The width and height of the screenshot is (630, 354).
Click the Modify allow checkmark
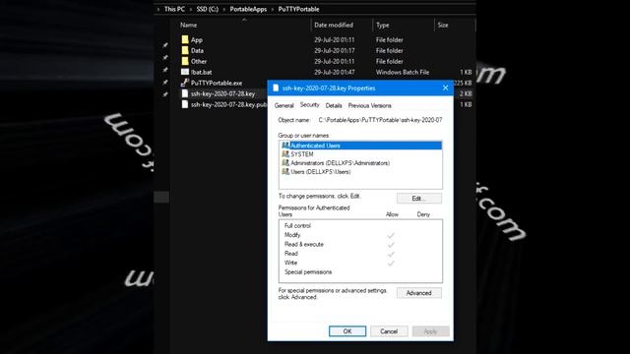(x=391, y=235)
